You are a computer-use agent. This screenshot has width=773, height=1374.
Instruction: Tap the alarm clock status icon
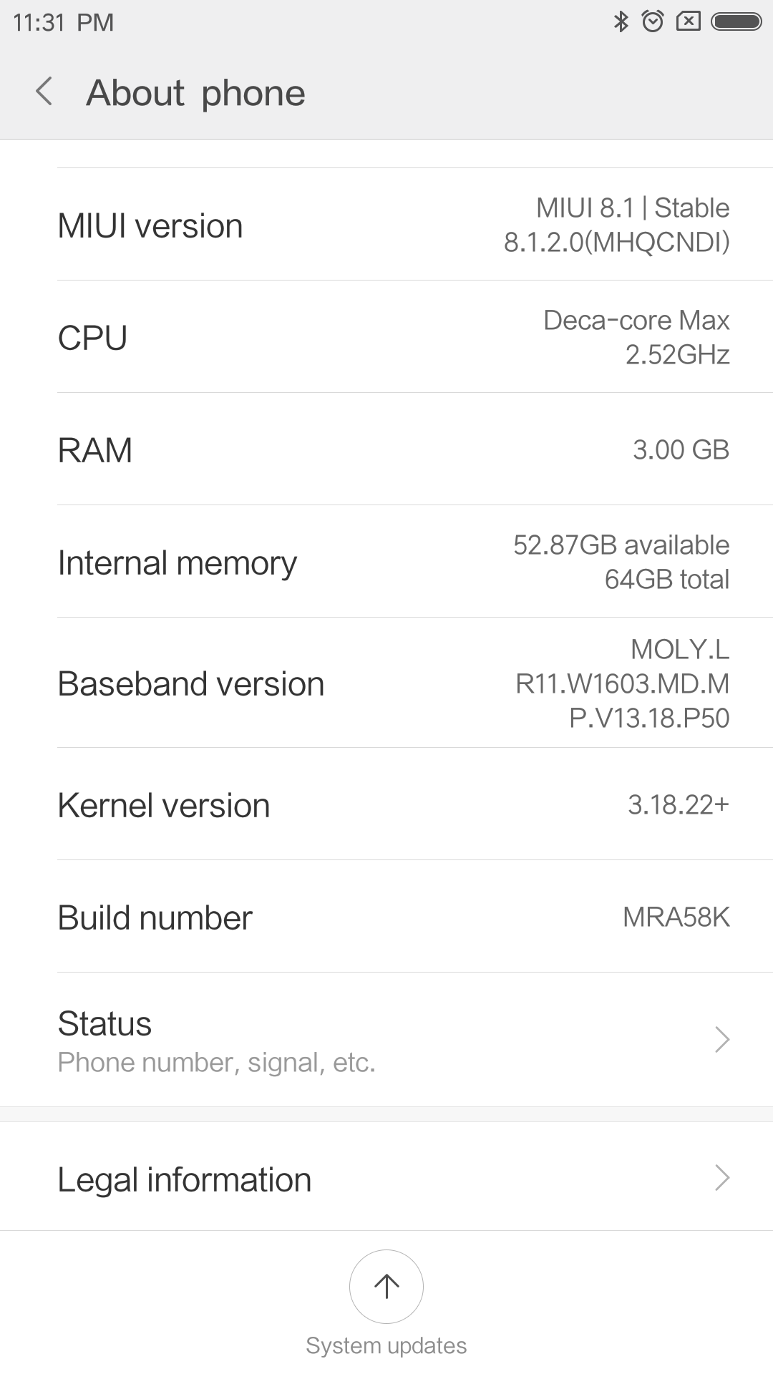pos(653,22)
